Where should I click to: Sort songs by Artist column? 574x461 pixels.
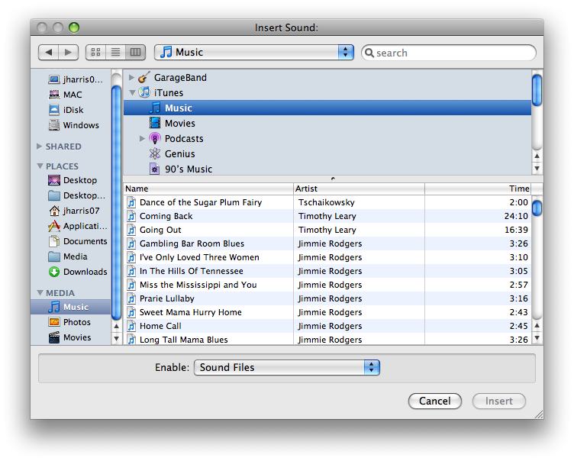(359, 189)
